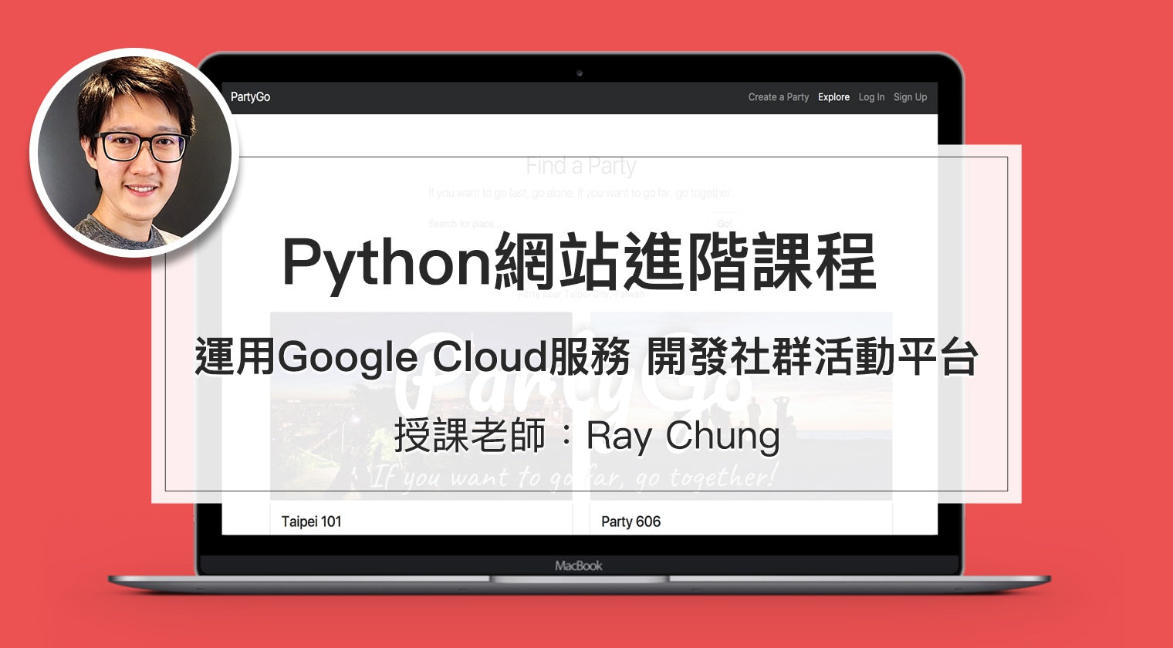1173x648 pixels.
Task: Click the Sign Up link
Action: (910, 97)
